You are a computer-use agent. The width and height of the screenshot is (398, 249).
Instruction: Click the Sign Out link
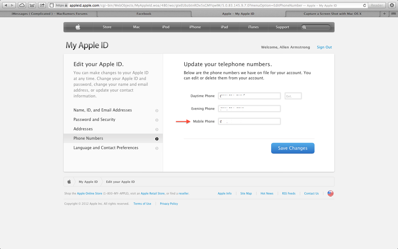pyautogui.click(x=324, y=47)
